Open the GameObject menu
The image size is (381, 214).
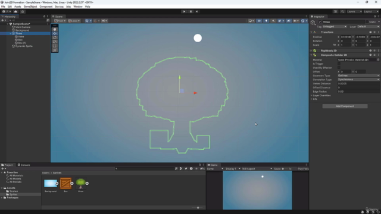[x=30, y=7]
